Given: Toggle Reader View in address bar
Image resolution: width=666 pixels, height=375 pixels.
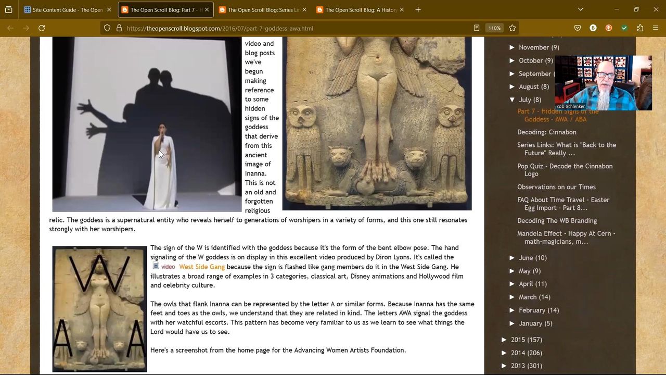Looking at the screenshot, I should pyautogui.click(x=476, y=28).
